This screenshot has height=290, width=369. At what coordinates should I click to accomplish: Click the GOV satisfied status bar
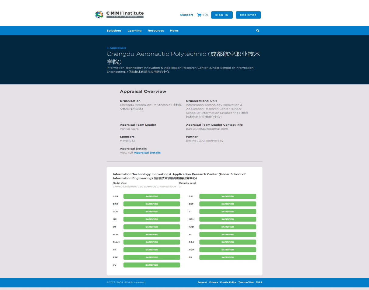(152, 211)
